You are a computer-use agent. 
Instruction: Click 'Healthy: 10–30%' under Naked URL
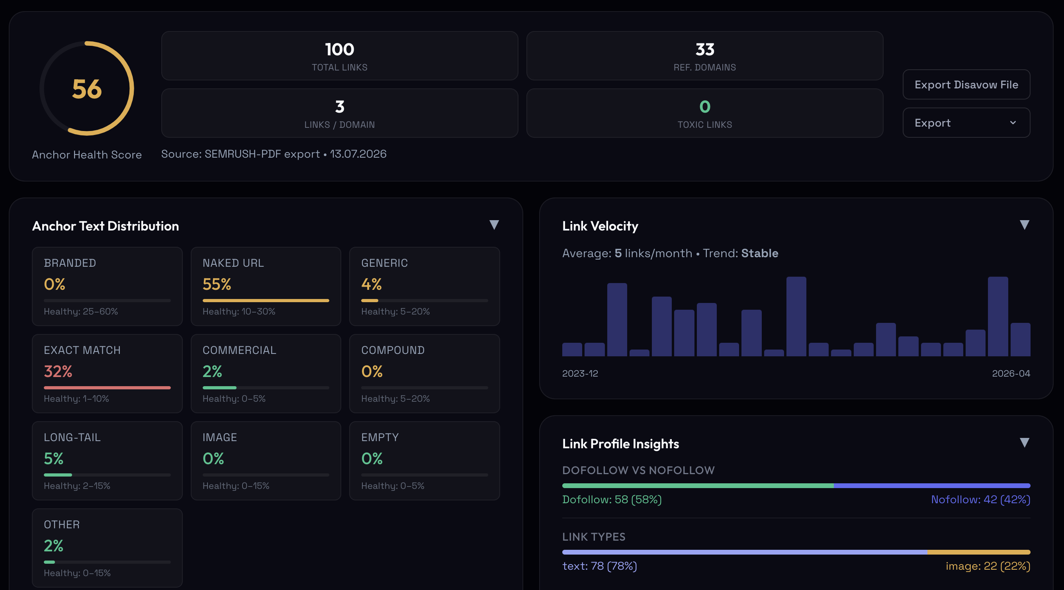(239, 311)
